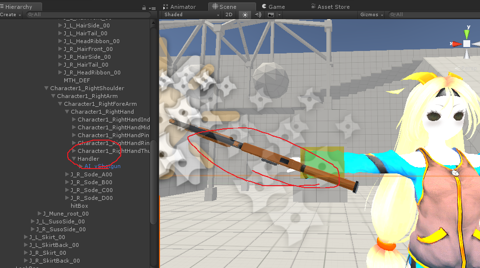Switch to the Game tab
Viewport: 480px width, 268px height.
[273, 7]
